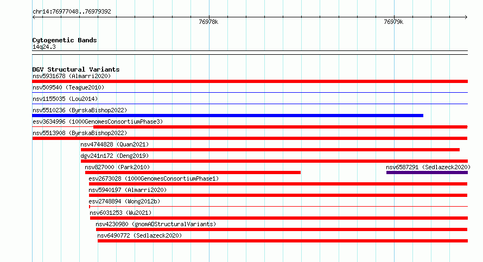This screenshot has height=262, width=483.
Task: Open variant label nsv6031253 (Wu2021)
Action: 120,213
